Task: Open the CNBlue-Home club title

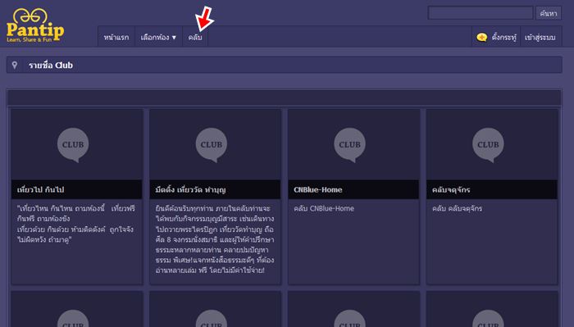Action: 318,189
